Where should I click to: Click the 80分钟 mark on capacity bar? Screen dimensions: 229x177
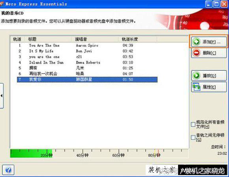pyautogui.click(x=154, y=155)
